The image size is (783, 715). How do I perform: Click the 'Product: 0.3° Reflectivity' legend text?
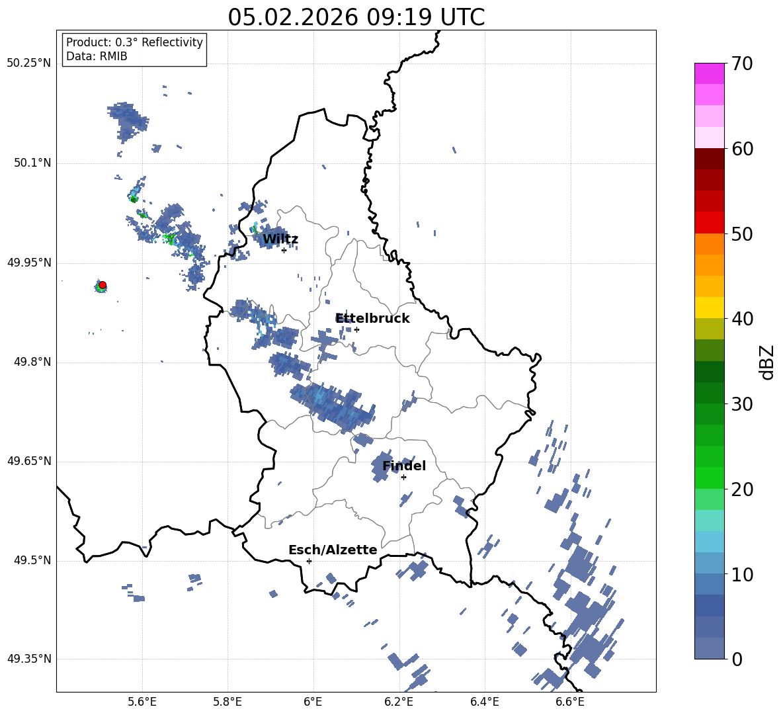[x=134, y=42]
